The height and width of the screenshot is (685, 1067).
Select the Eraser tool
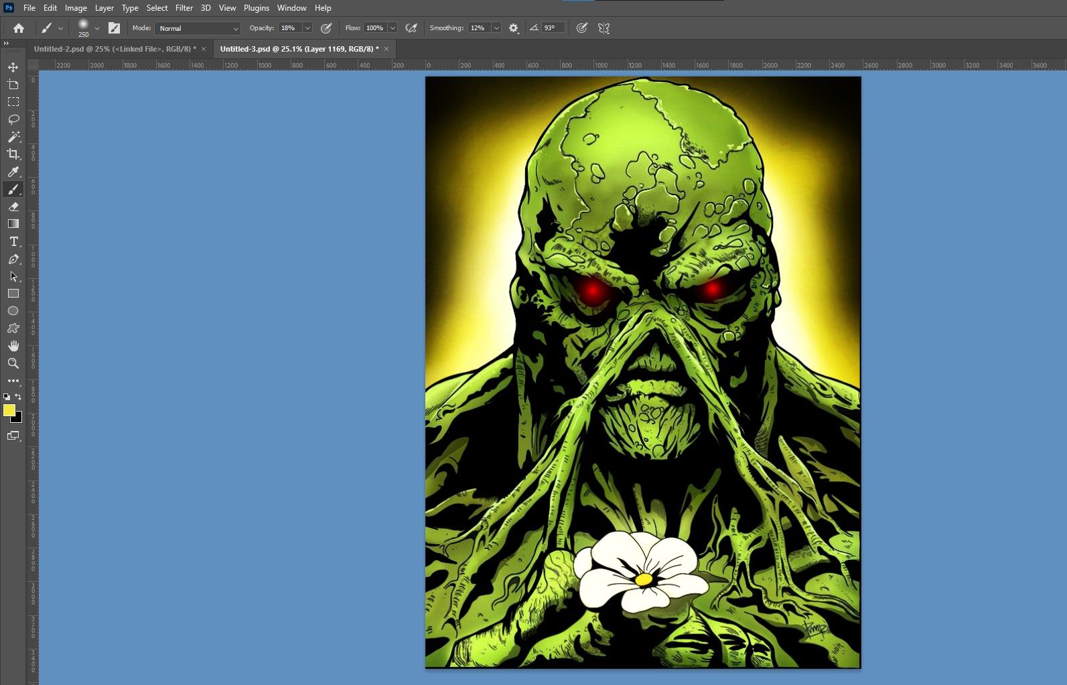[13, 206]
